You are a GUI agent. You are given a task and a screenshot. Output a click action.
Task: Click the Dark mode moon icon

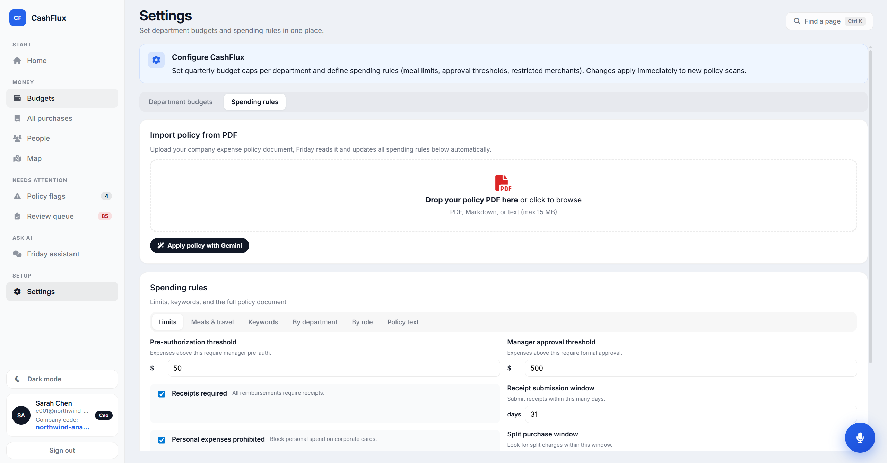(x=18, y=379)
